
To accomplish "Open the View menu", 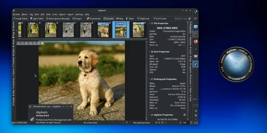I will pyautogui.click(x=48, y=14).
